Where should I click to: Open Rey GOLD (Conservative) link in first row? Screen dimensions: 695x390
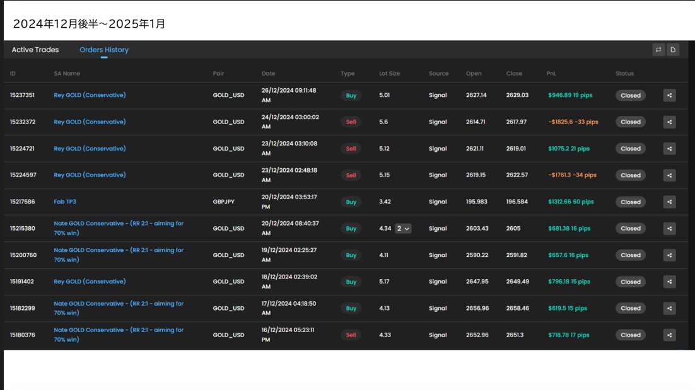[90, 95]
